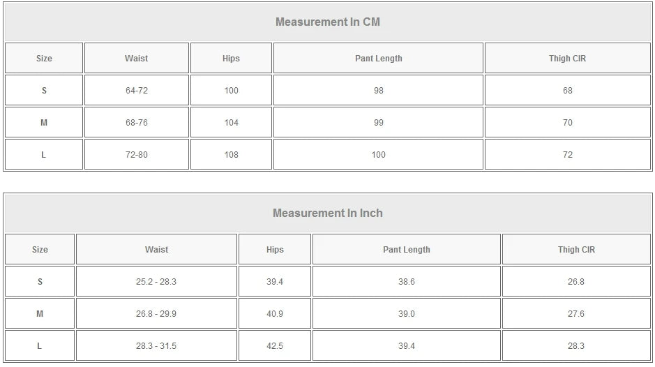Select the 38.6 pant length cell

(406, 282)
